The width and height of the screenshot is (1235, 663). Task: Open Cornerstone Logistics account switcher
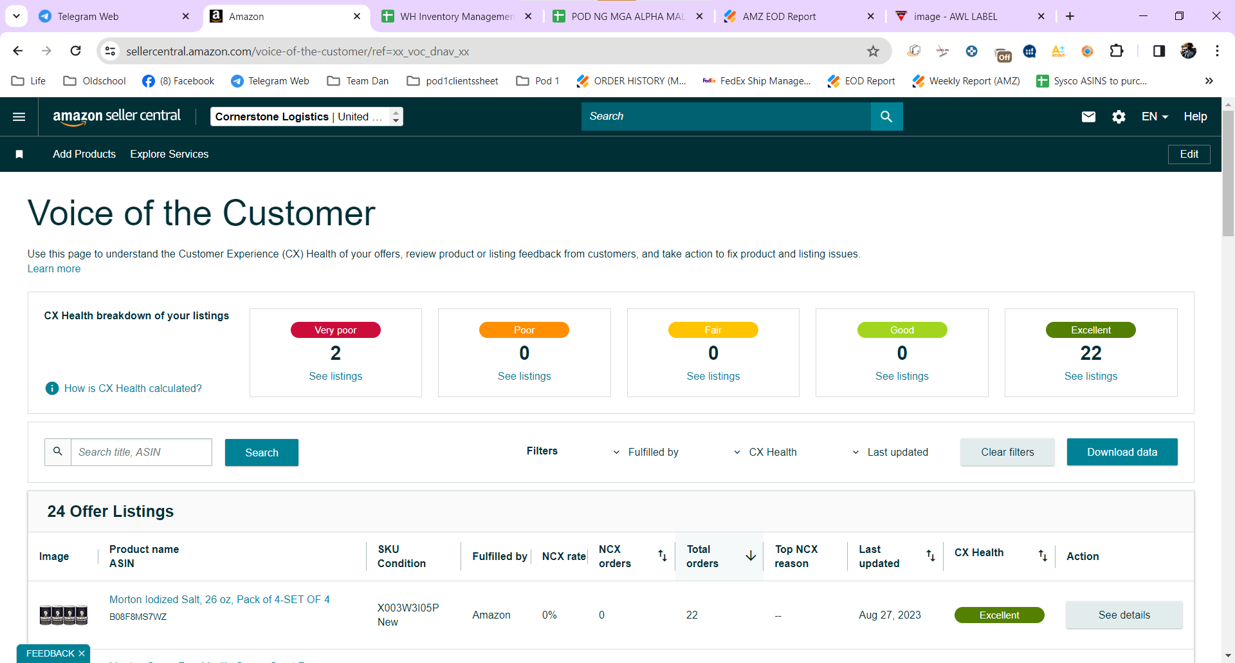[x=307, y=117]
